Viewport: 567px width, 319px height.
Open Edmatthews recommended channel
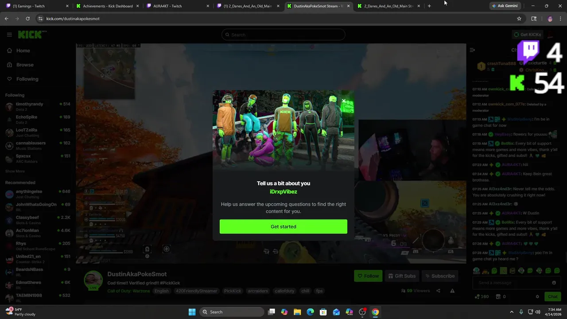pyautogui.click(x=38, y=284)
